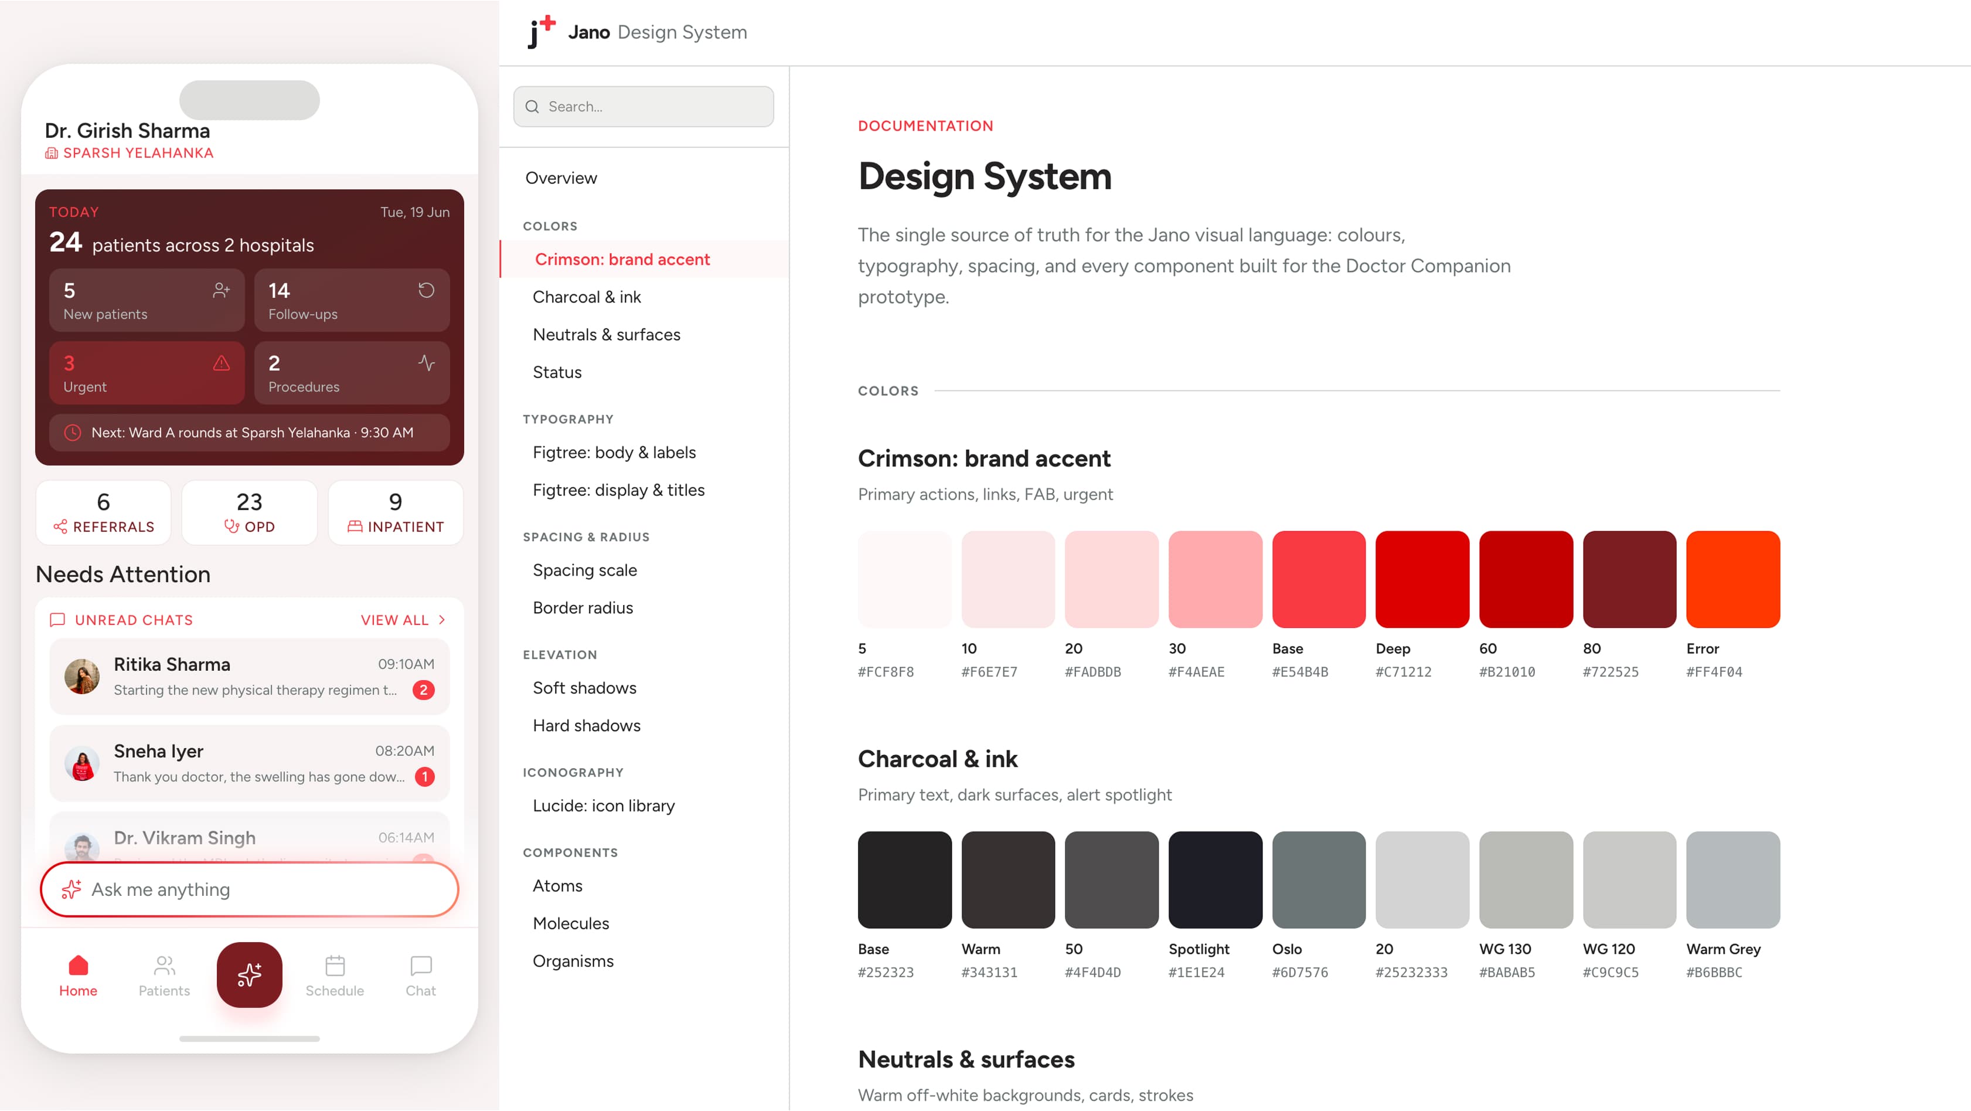Go to Border radius section
The width and height of the screenshot is (1971, 1111).
pyautogui.click(x=582, y=607)
